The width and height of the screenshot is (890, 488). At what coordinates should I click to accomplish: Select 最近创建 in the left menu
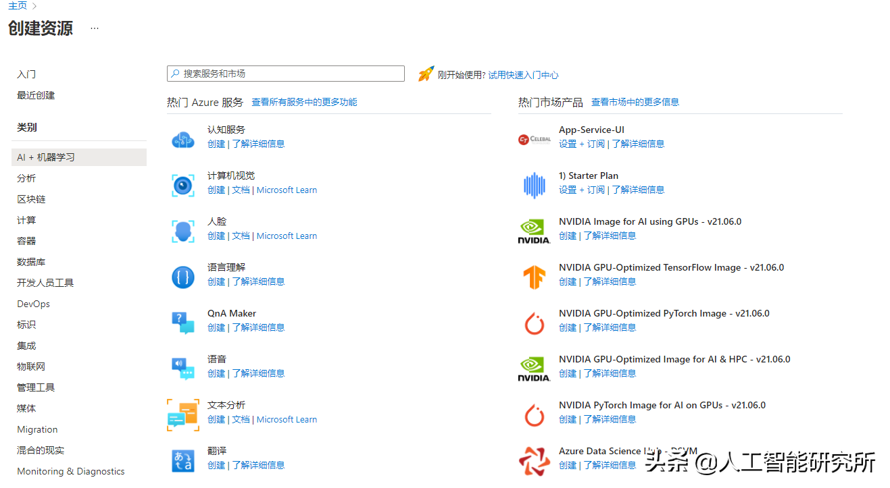(x=36, y=95)
